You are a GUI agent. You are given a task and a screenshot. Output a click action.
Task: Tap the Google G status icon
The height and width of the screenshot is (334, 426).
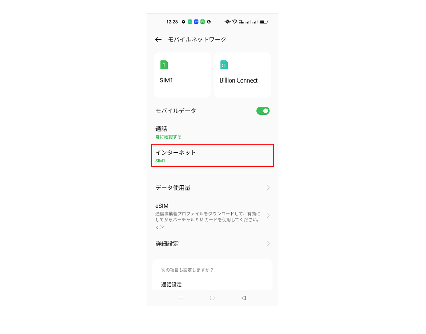[209, 22]
